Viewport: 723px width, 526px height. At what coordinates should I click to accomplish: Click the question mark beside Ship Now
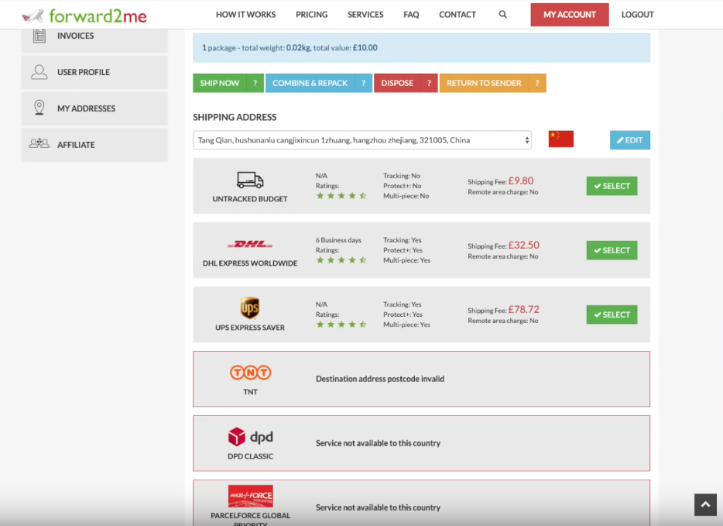tap(255, 83)
